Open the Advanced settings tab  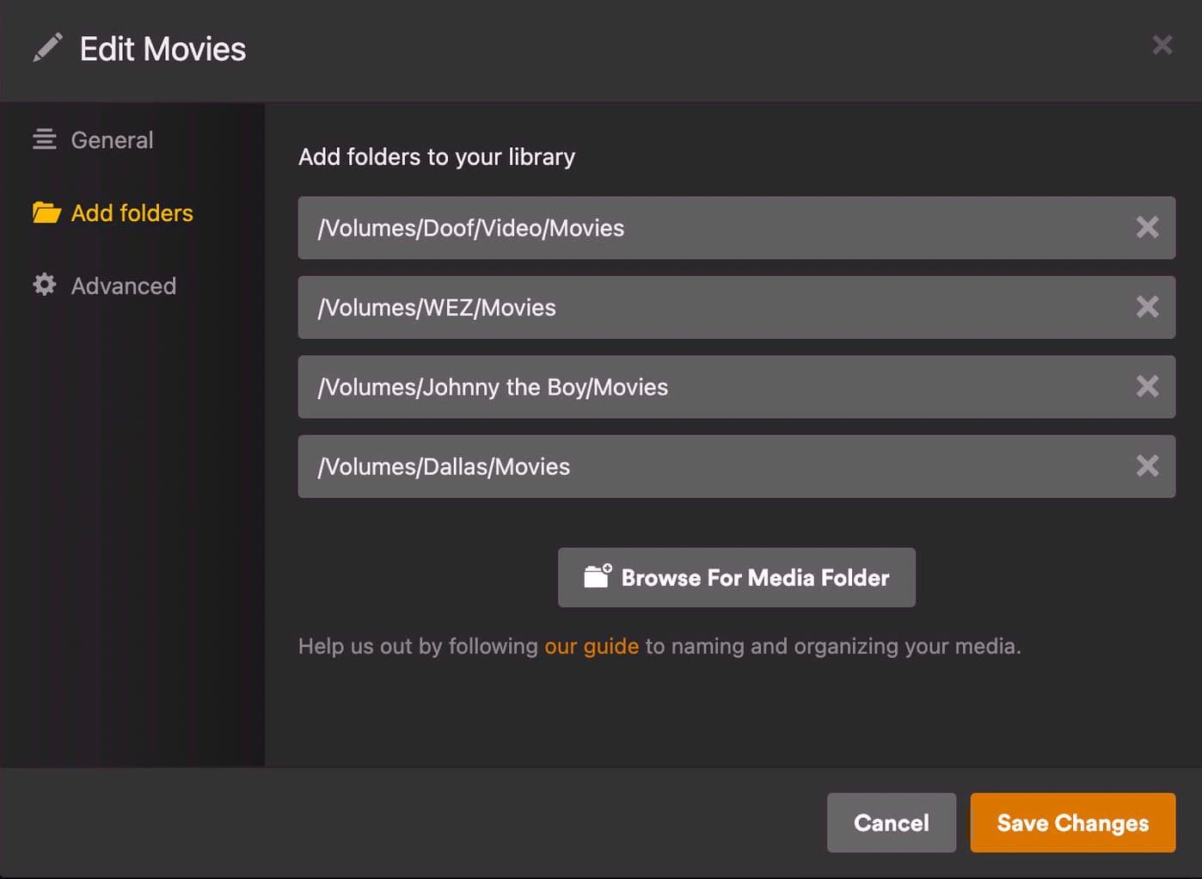(123, 286)
